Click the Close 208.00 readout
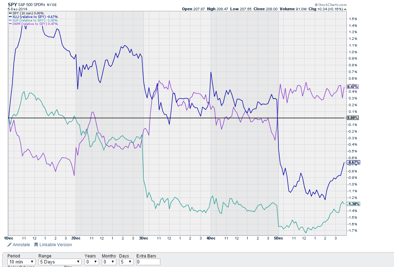Viewport: 394px width, 267px height. 265,9
